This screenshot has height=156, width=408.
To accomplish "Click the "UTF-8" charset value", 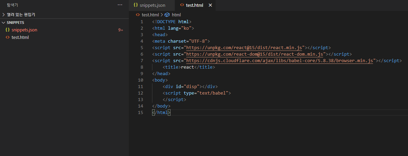I will [198, 41].
